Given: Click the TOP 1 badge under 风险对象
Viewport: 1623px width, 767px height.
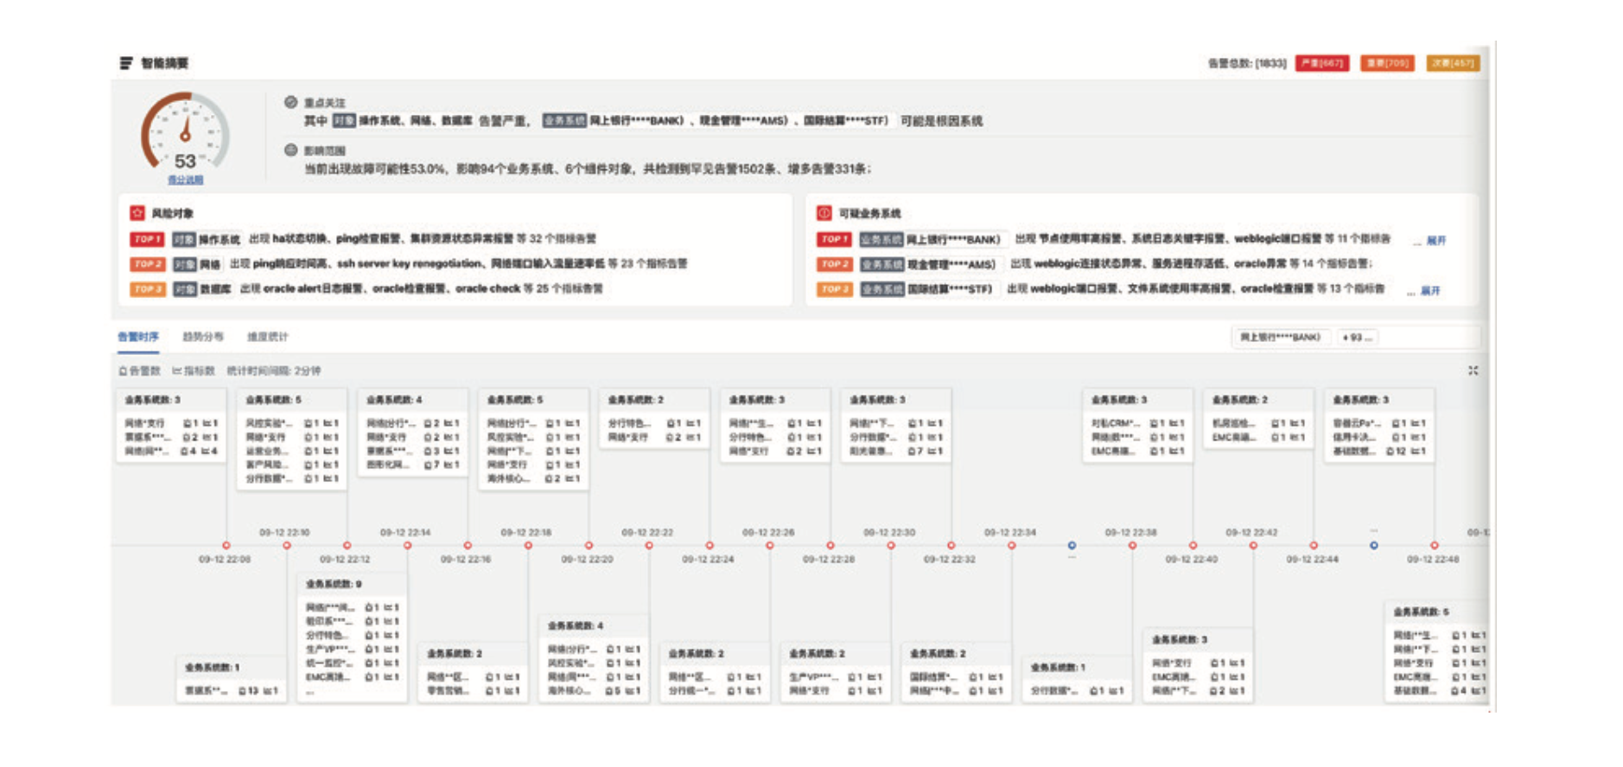Looking at the screenshot, I should coord(147,239).
